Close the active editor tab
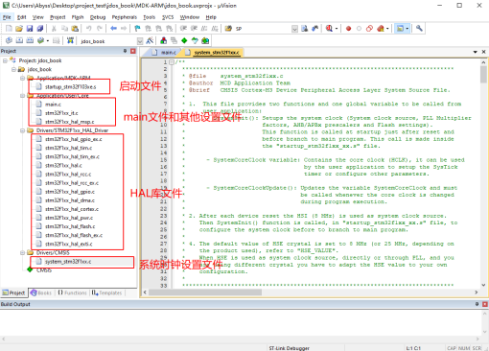The width and height of the screenshot is (489, 351). tap(484, 52)
